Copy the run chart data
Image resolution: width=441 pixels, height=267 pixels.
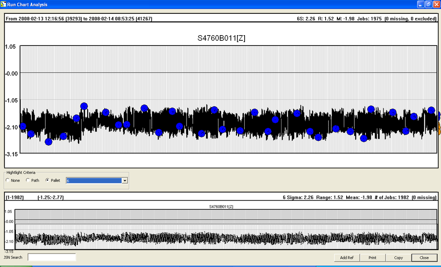[x=398, y=258]
